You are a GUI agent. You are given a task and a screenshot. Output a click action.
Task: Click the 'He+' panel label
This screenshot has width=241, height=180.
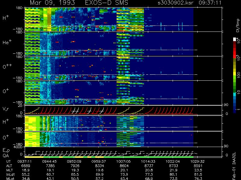7,42
